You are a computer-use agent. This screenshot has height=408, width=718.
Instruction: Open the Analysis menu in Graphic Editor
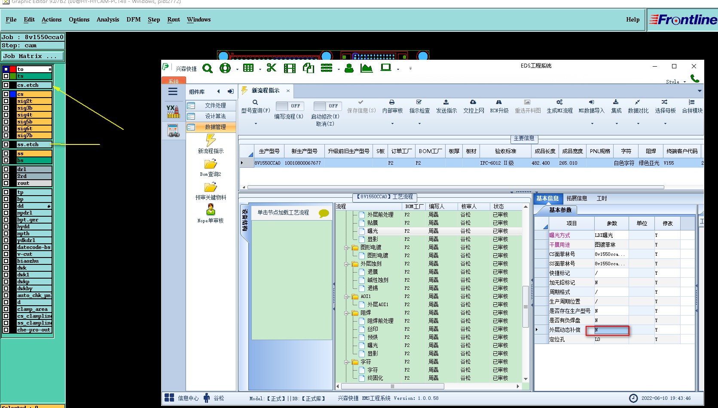click(108, 19)
